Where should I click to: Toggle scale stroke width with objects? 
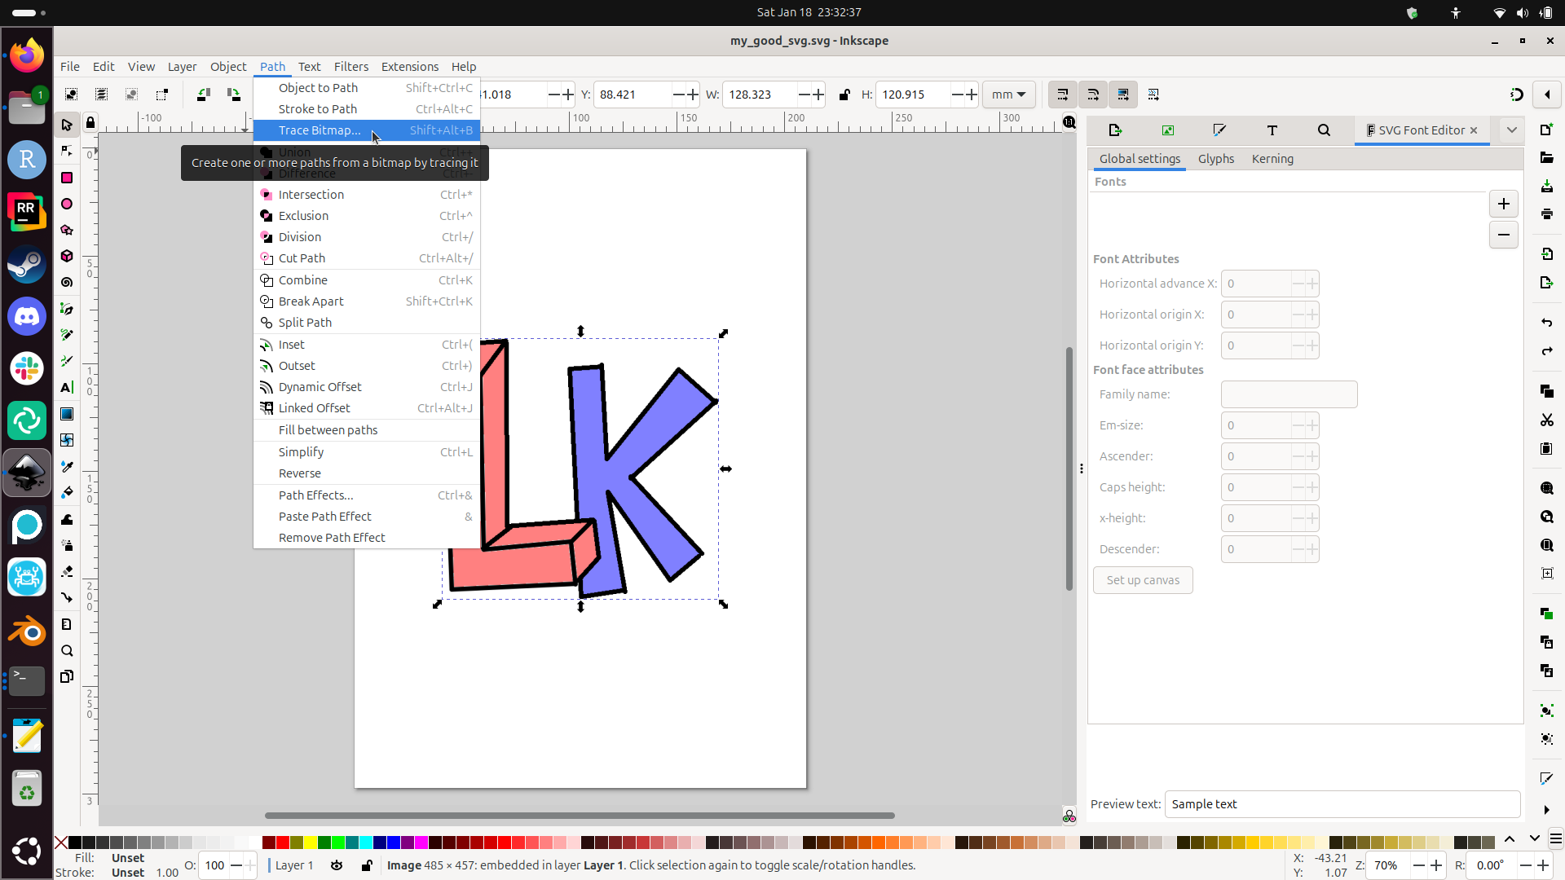[x=1062, y=95]
